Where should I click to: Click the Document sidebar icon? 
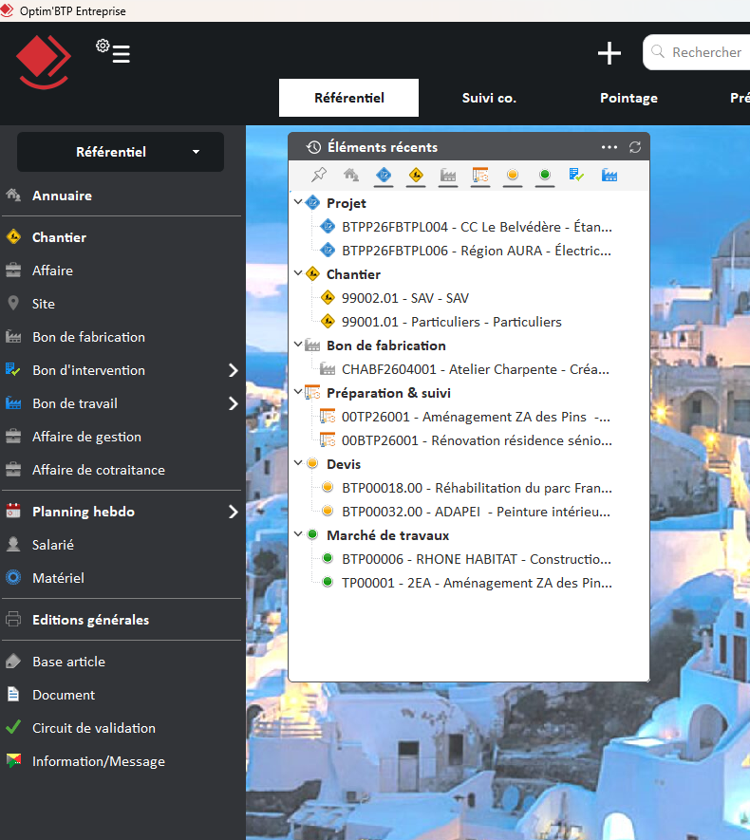pyautogui.click(x=13, y=694)
